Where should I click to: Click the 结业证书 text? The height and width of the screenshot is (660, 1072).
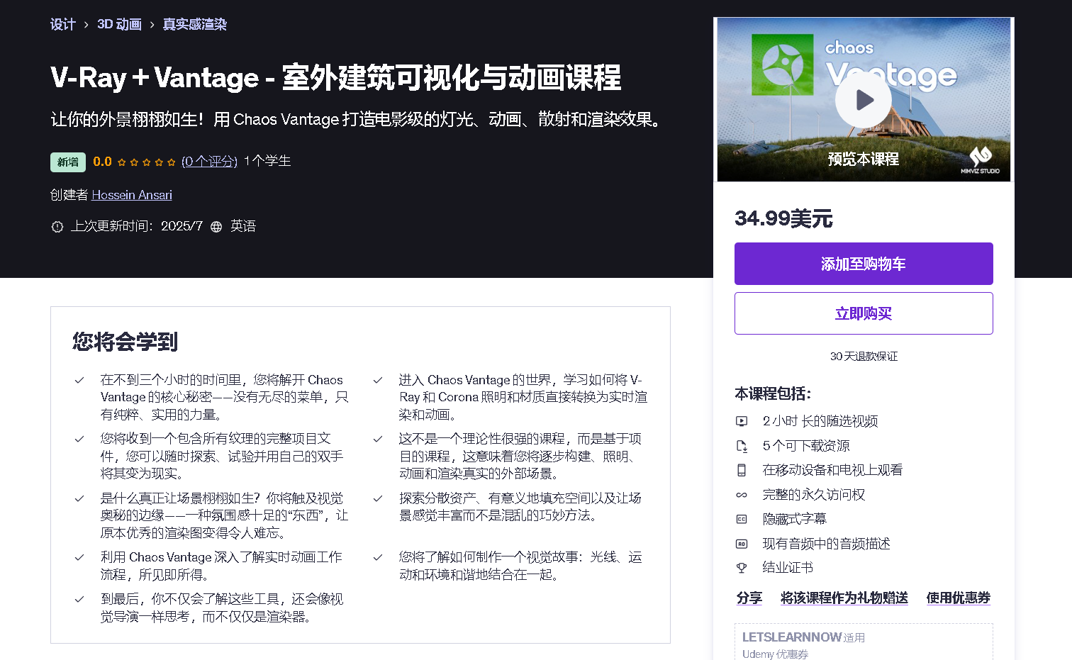click(x=788, y=568)
